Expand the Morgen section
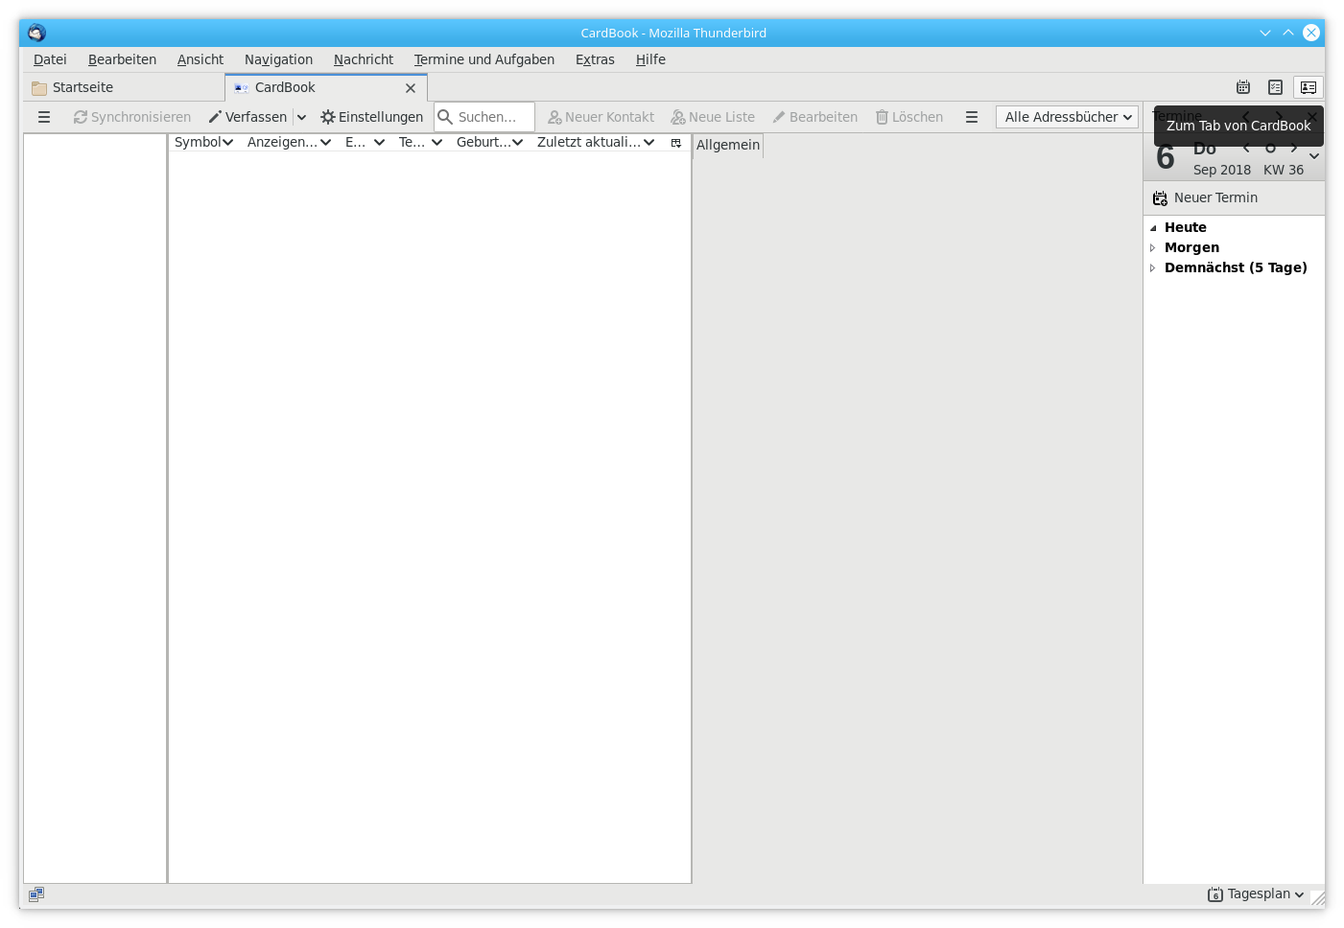 point(1153,248)
